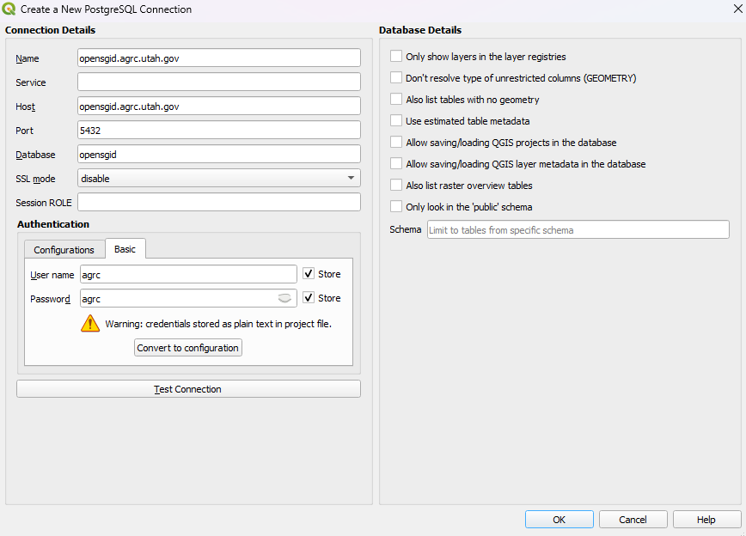Viewport: 746px width, 536px height.
Task: Check Only look in the 'public' schema
Action: point(396,206)
